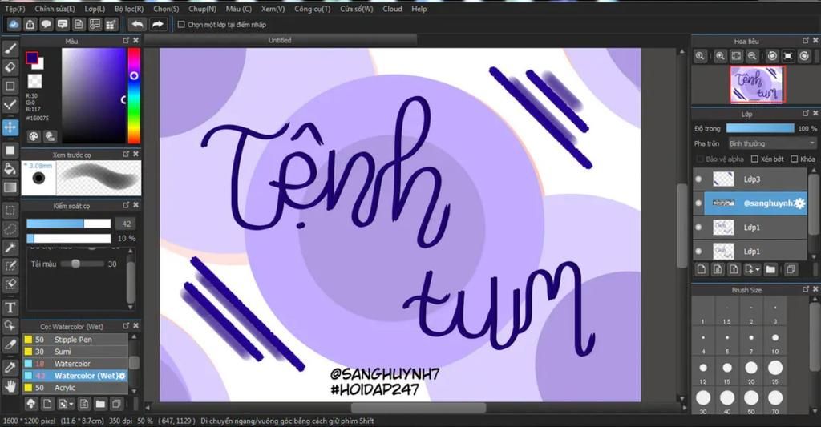The width and height of the screenshot is (821, 427).
Task: Select the Select Eraser tool
Action: (x=10, y=284)
